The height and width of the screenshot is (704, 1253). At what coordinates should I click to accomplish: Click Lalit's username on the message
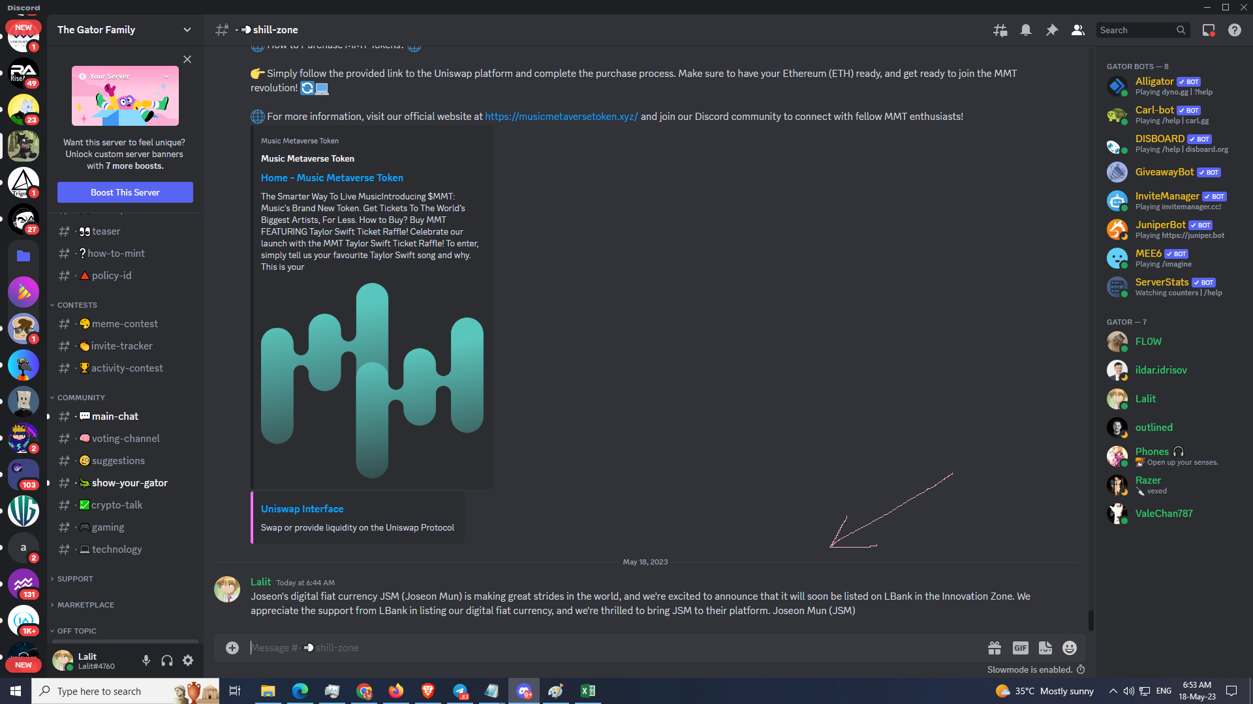click(x=260, y=581)
